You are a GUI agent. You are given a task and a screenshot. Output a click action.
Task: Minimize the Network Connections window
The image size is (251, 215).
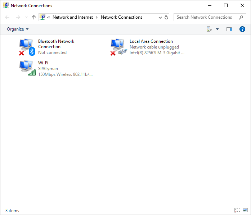[x=209, y=6]
